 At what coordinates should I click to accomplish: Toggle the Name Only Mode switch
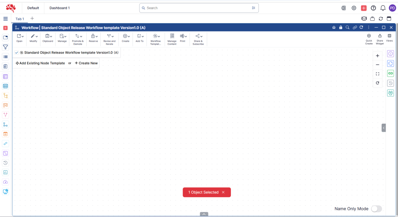pyautogui.click(x=376, y=209)
